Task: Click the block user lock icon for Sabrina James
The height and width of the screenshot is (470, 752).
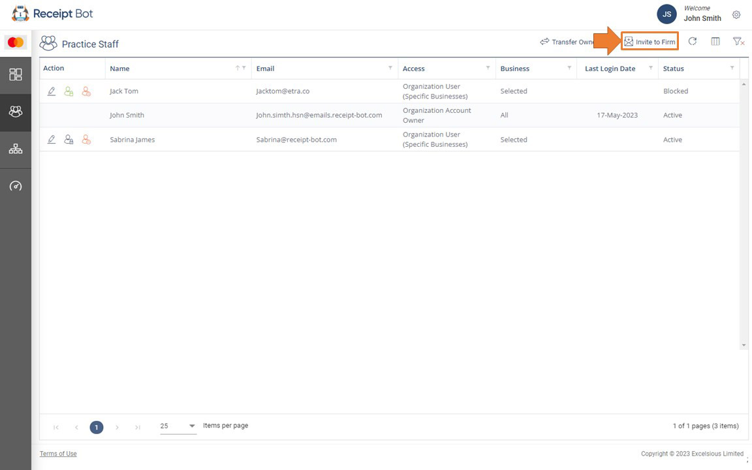Action: (x=69, y=140)
